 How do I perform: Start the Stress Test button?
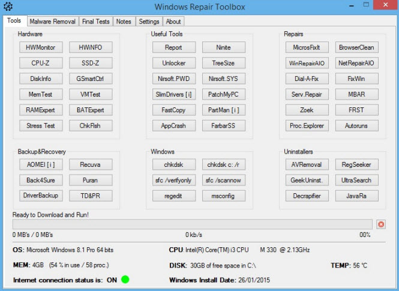pyautogui.click(x=41, y=125)
